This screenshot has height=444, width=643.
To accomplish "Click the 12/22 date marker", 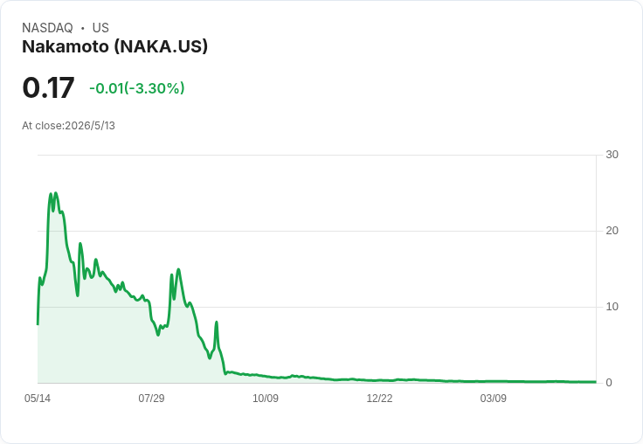I will click(x=379, y=398).
